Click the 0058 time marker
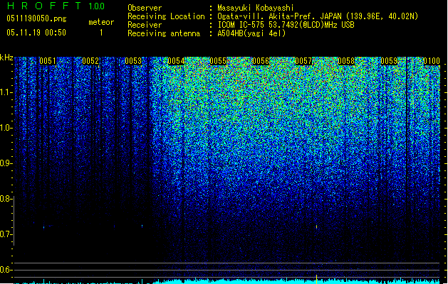 346,61
